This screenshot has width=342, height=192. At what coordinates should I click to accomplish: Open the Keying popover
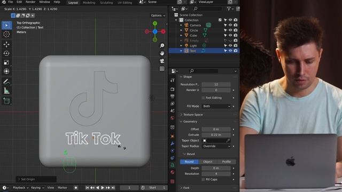[x=37, y=188]
